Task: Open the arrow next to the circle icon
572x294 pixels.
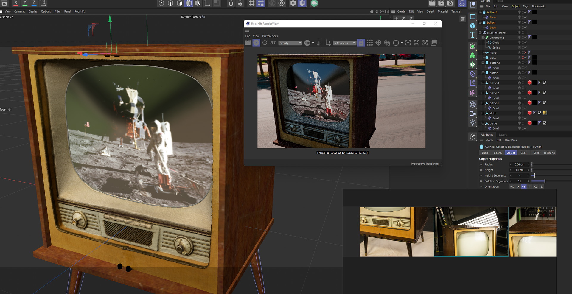Action: [402, 43]
